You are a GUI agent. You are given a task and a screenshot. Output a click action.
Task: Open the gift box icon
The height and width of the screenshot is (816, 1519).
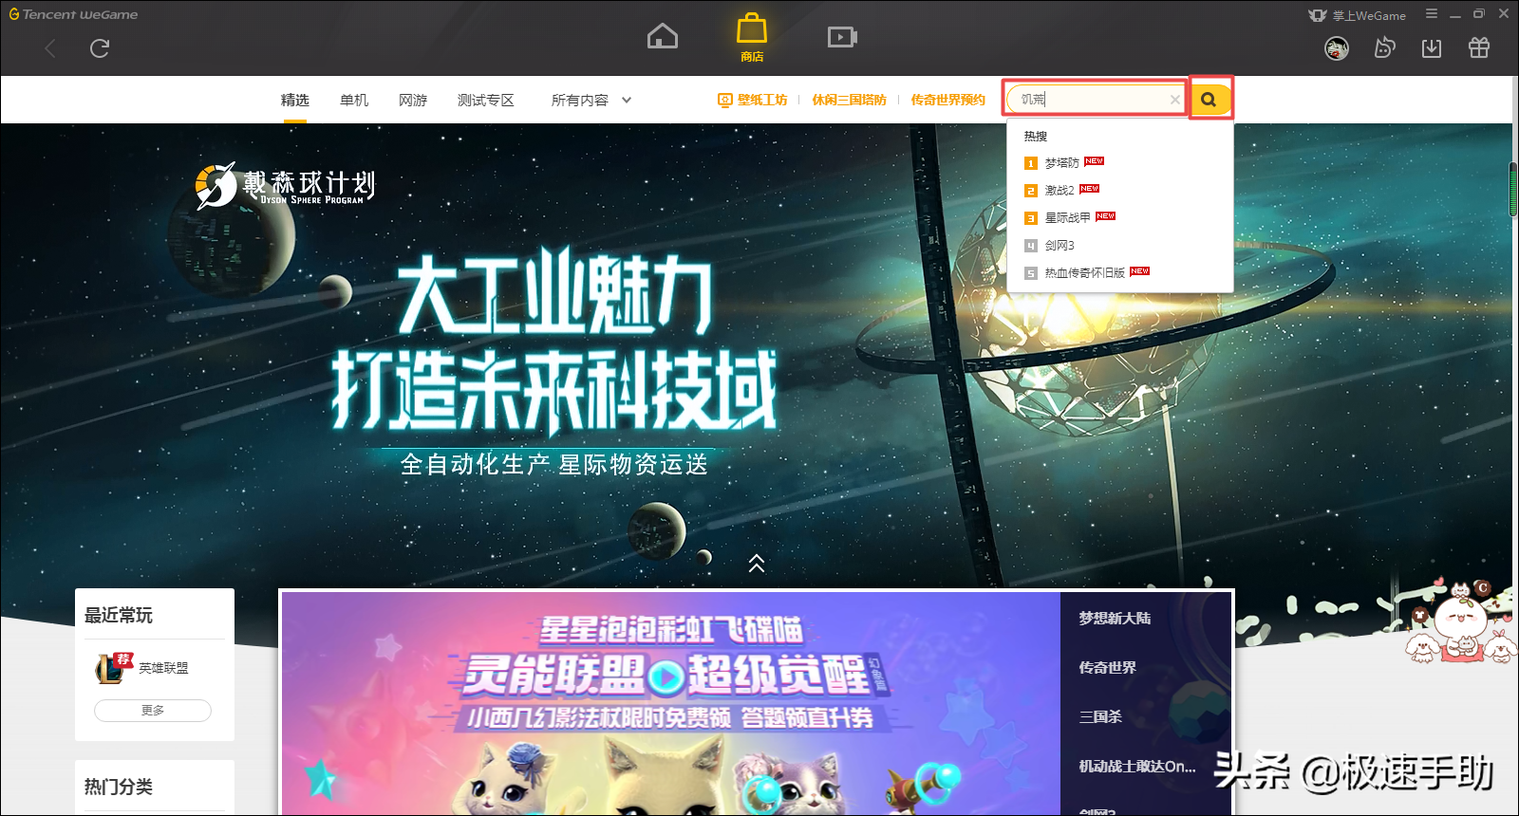tap(1478, 48)
